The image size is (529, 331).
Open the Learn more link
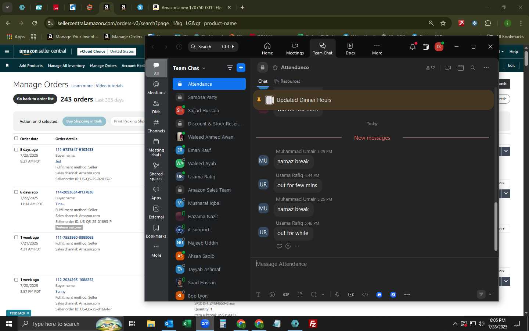(82, 86)
